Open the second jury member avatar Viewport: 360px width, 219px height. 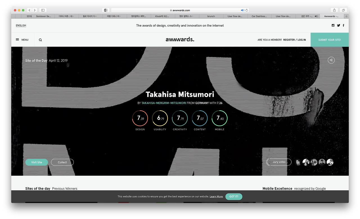(x=306, y=162)
